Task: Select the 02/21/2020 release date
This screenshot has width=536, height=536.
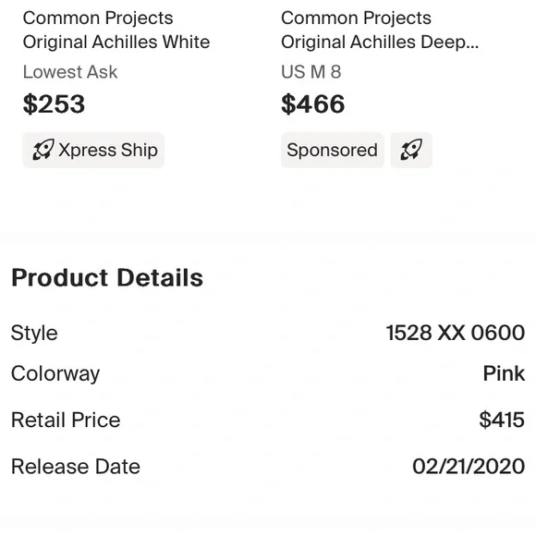Action: click(x=469, y=467)
